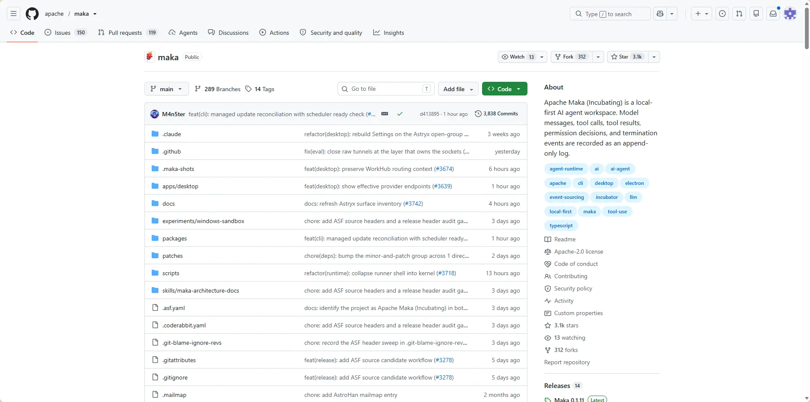This screenshot has height=402, width=810.
Task: Switch to the Pull requests tab
Action: click(x=128, y=33)
